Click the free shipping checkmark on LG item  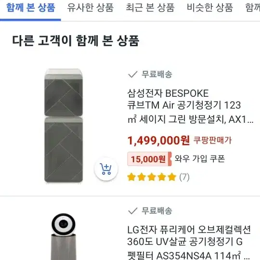[133, 211]
